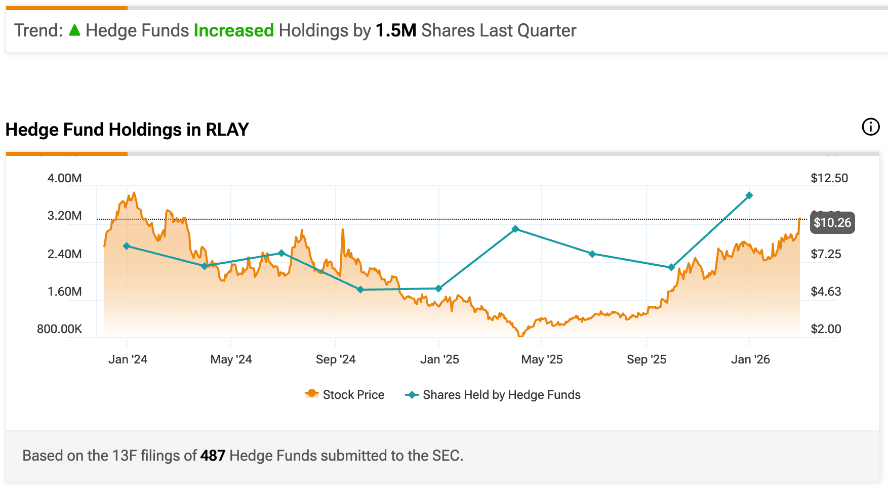Click the bold 487 hedge funds count
The width and height of the screenshot is (888, 489).
(x=213, y=456)
